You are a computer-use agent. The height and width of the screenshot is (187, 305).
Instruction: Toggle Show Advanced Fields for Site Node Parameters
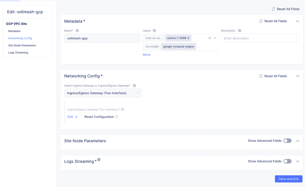click(x=287, y=141)
